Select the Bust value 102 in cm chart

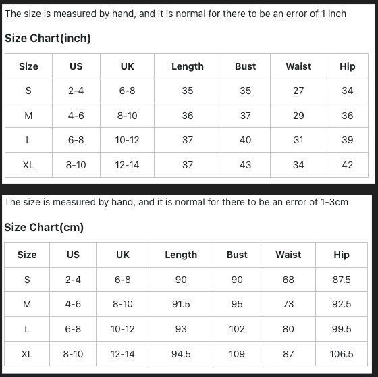(x=237, y=329)
